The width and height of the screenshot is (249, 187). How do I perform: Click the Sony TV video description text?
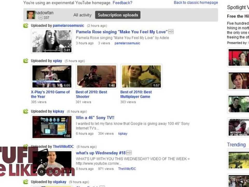coord(133,126)
